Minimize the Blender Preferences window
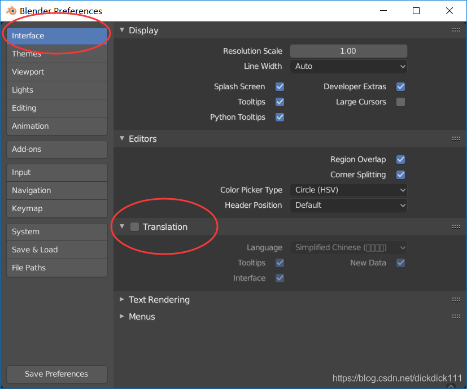467x389 pixels. click(383, 11)
